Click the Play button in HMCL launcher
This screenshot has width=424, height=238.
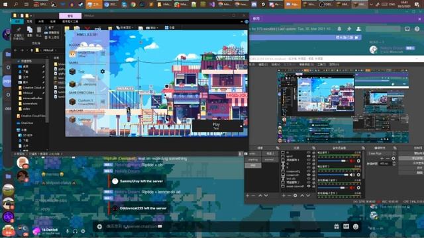(x=216, y=126)
